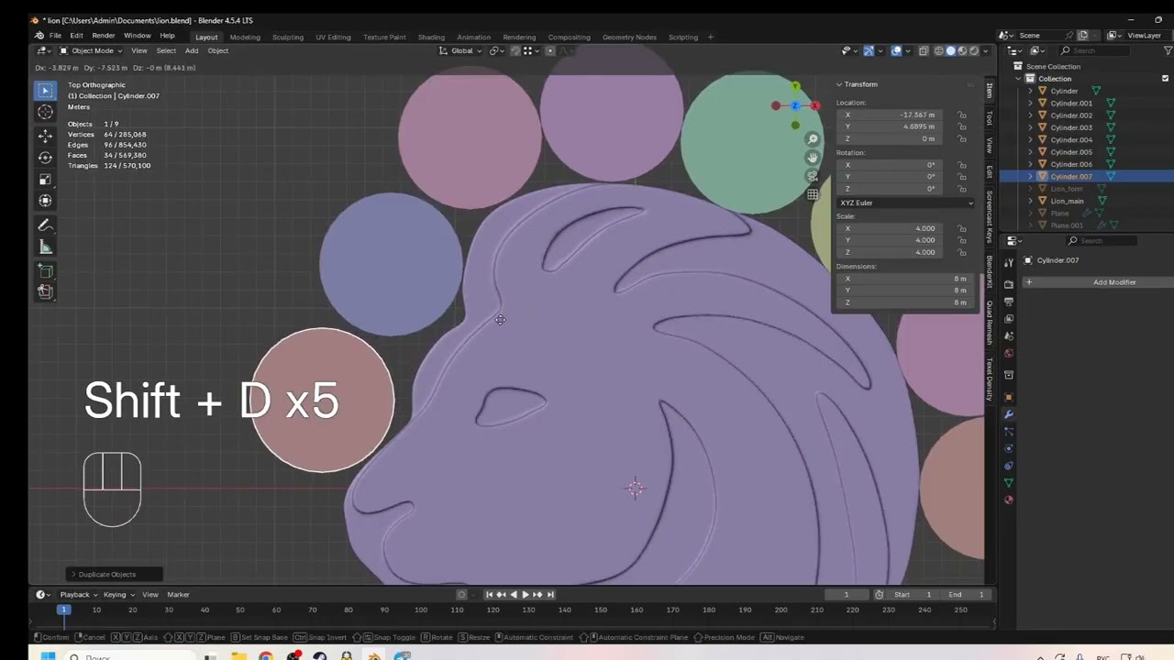Switch to solid viewport shading
The width and height of the screenshot is (1174, 660).
[950, 50]
